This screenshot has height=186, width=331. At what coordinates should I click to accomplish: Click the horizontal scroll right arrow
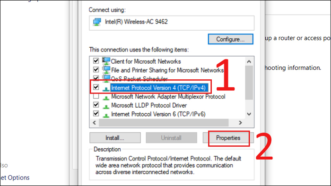point(240,123)
